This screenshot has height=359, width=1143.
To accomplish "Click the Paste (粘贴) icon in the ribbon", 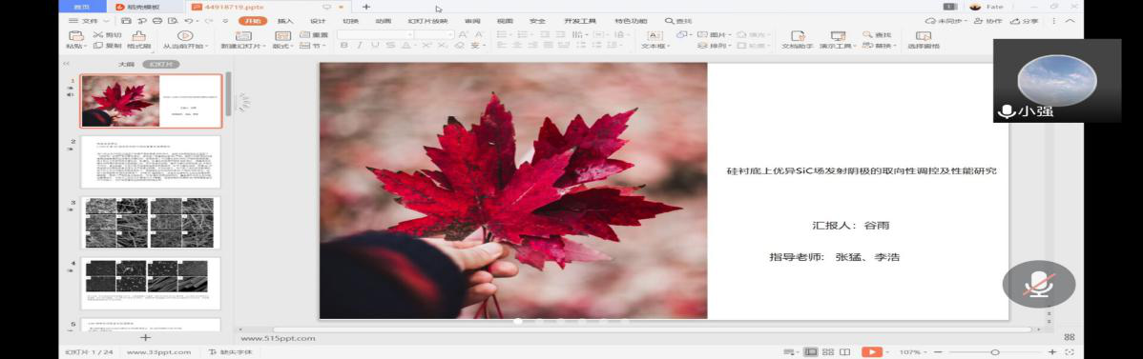I will (x=75, y=35).
